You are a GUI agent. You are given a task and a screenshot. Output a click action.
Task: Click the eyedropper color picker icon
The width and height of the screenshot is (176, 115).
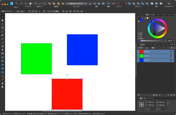coord(144,18)
